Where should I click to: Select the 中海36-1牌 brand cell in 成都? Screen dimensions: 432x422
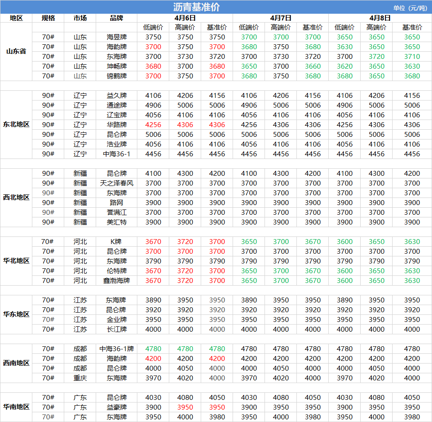[x=117, y=349]
